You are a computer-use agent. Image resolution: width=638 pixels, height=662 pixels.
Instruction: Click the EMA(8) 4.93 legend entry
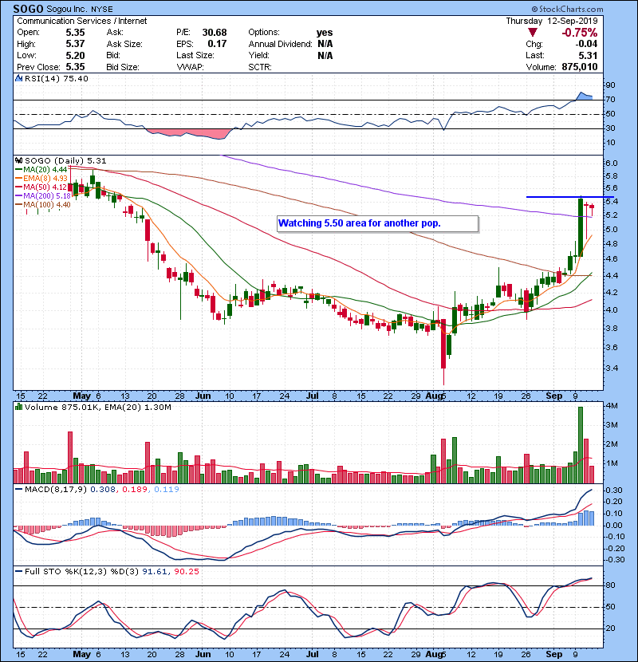tap(41, 178)
